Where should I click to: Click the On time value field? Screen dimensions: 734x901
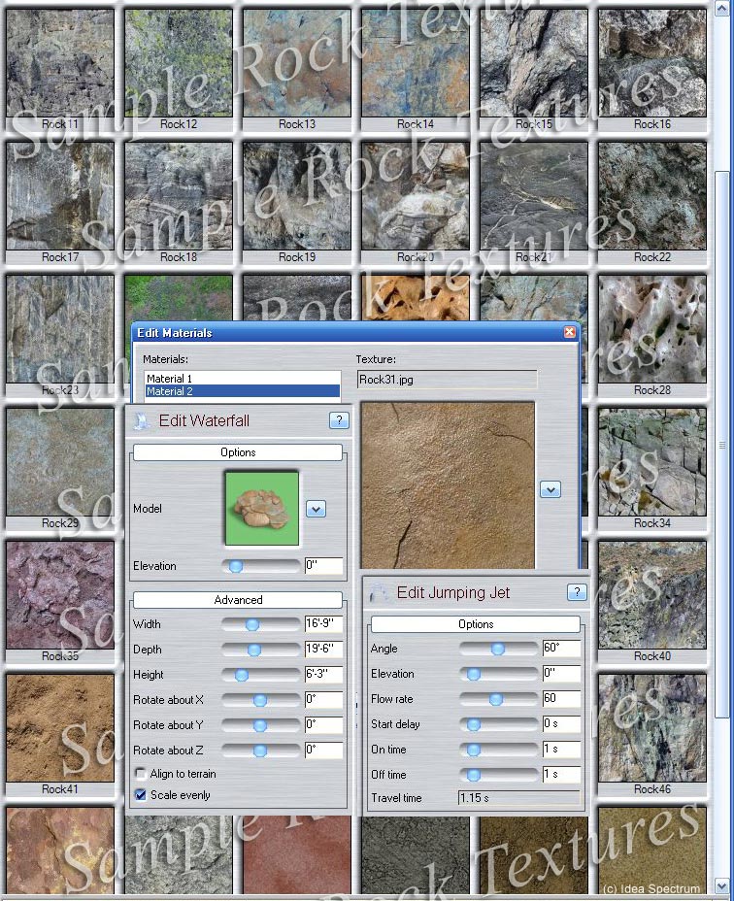click(561, 750)
